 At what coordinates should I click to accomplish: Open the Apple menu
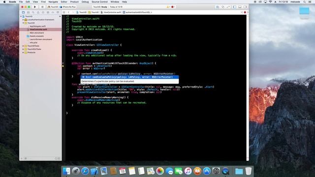click(x=4, y=2)
